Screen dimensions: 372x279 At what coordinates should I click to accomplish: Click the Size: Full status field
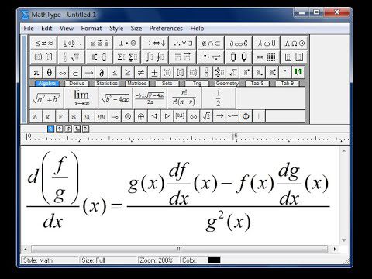[108, 260]
